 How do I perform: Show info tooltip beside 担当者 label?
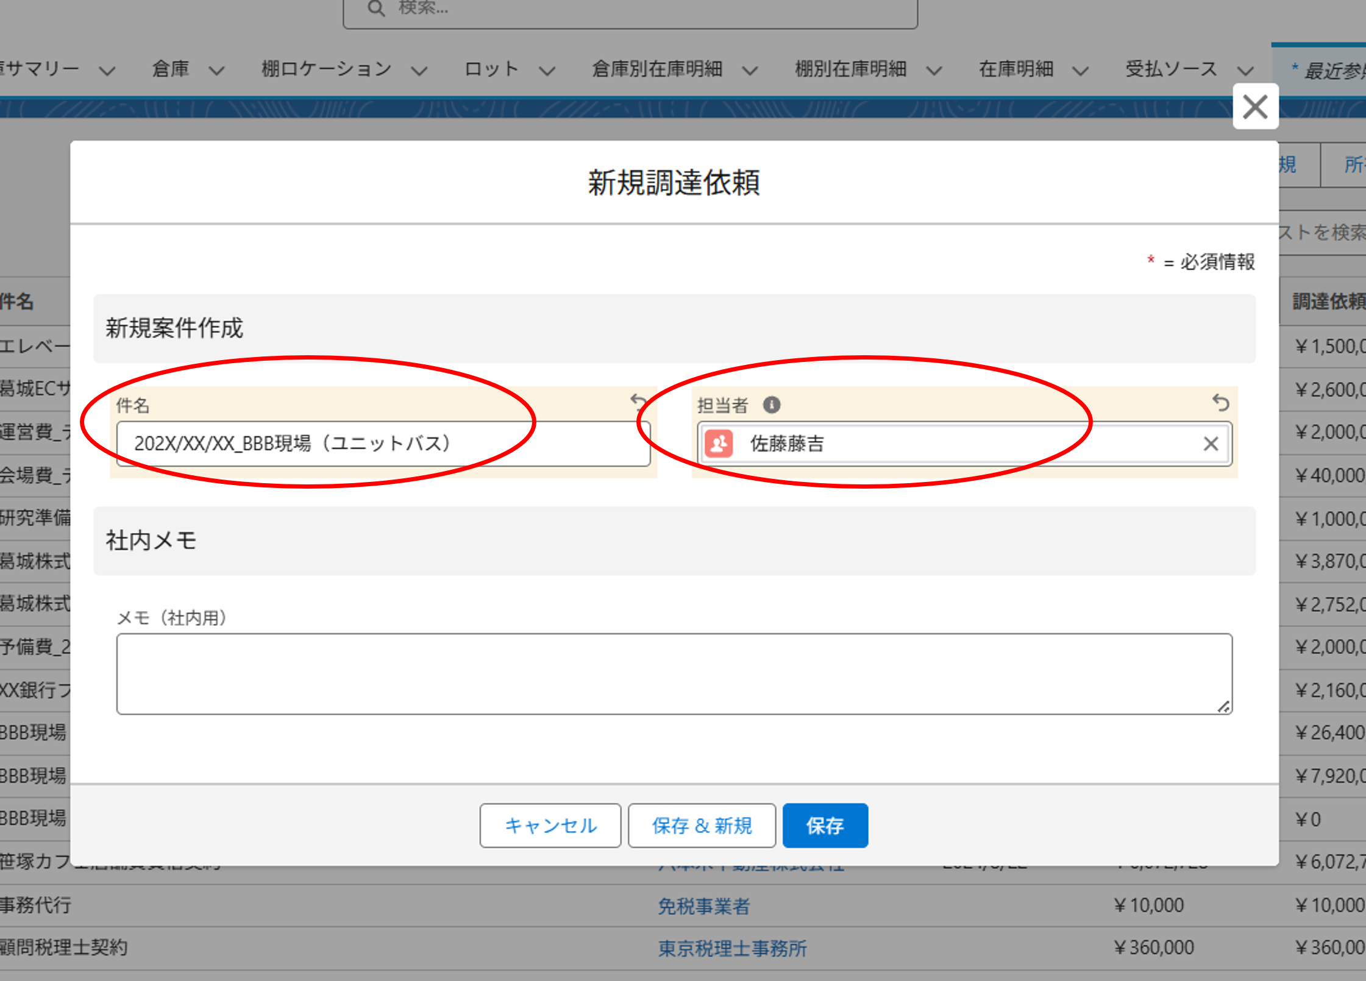pyautogui.click(x=772, y=405)
